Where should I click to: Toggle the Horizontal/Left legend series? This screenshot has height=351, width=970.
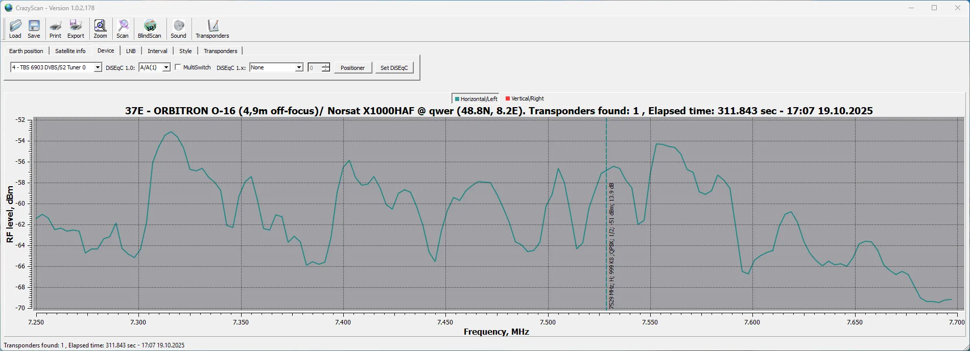[x=476, y=99]
